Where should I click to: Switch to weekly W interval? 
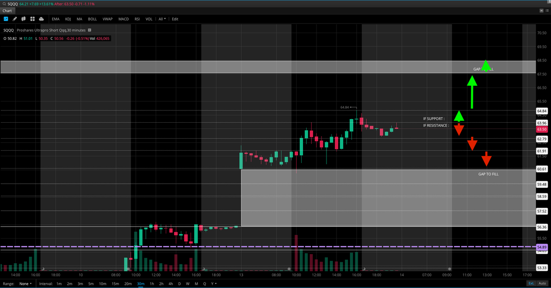(x=188, y=284)
